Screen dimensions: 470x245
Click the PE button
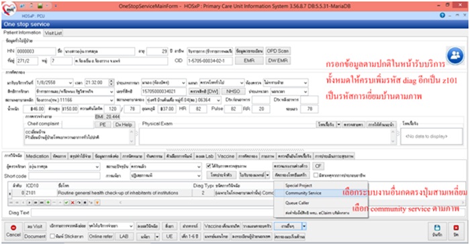click(103, 125)
